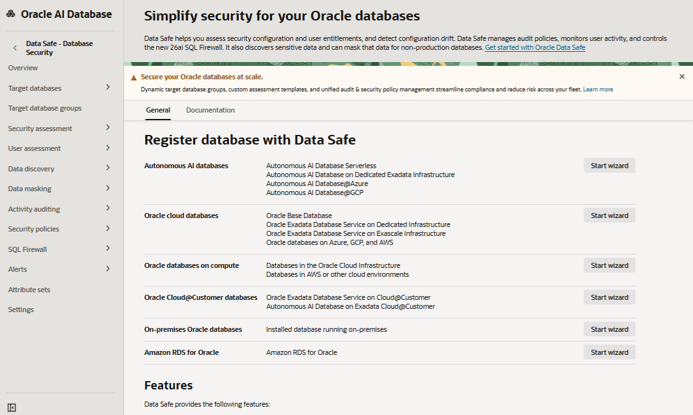Click Oracle Exadata Database Service on Cloud@Customer text
The width and height of the screenshot is (693, 415).
pos(348,297)
